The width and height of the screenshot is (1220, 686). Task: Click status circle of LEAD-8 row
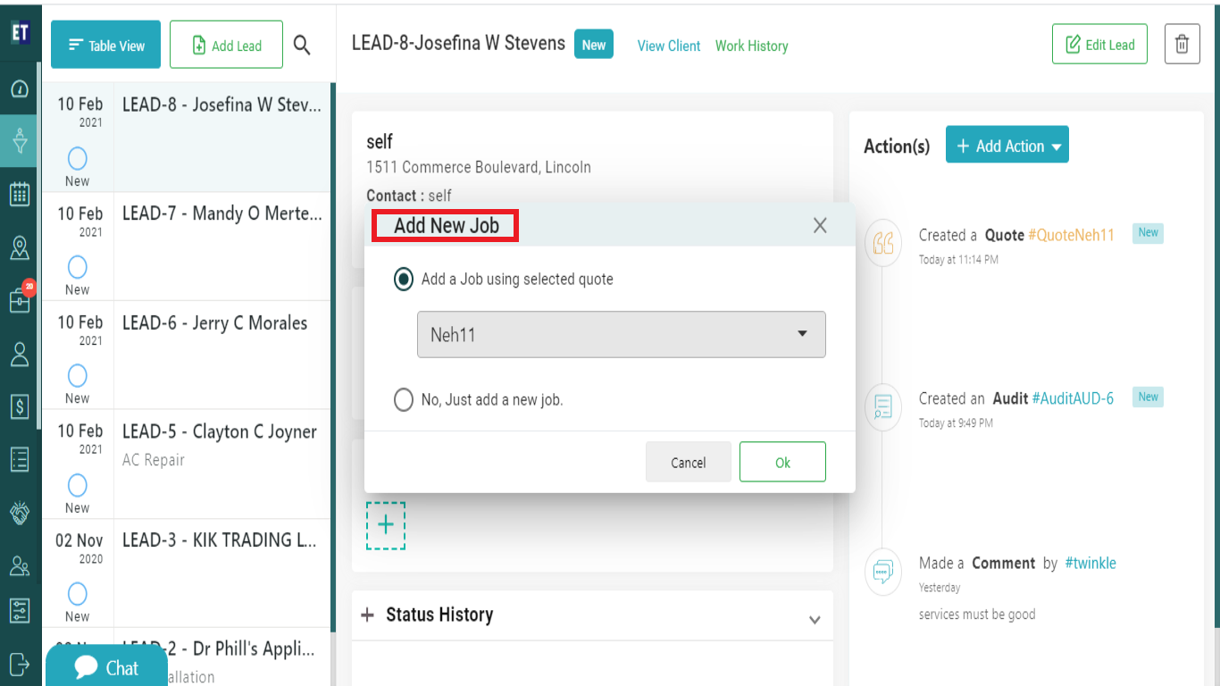tap(78, 158)
